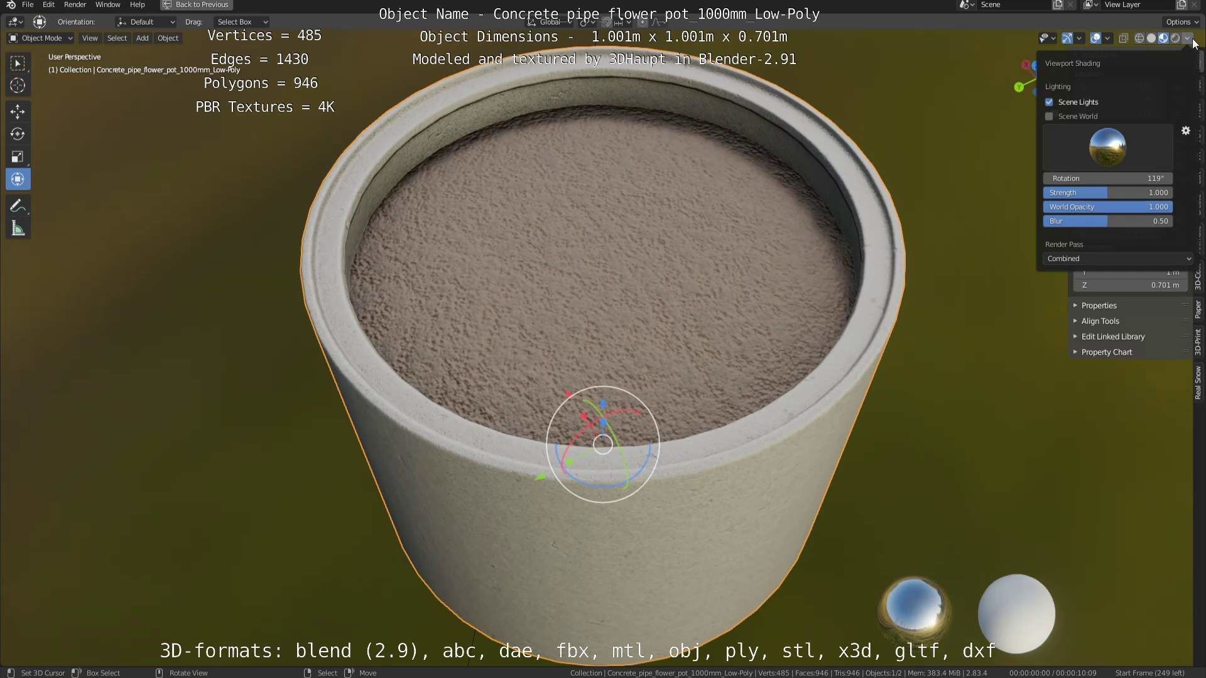Add new View Layer icon
The image size is (1206, 678).
(x=1182, y=5)
